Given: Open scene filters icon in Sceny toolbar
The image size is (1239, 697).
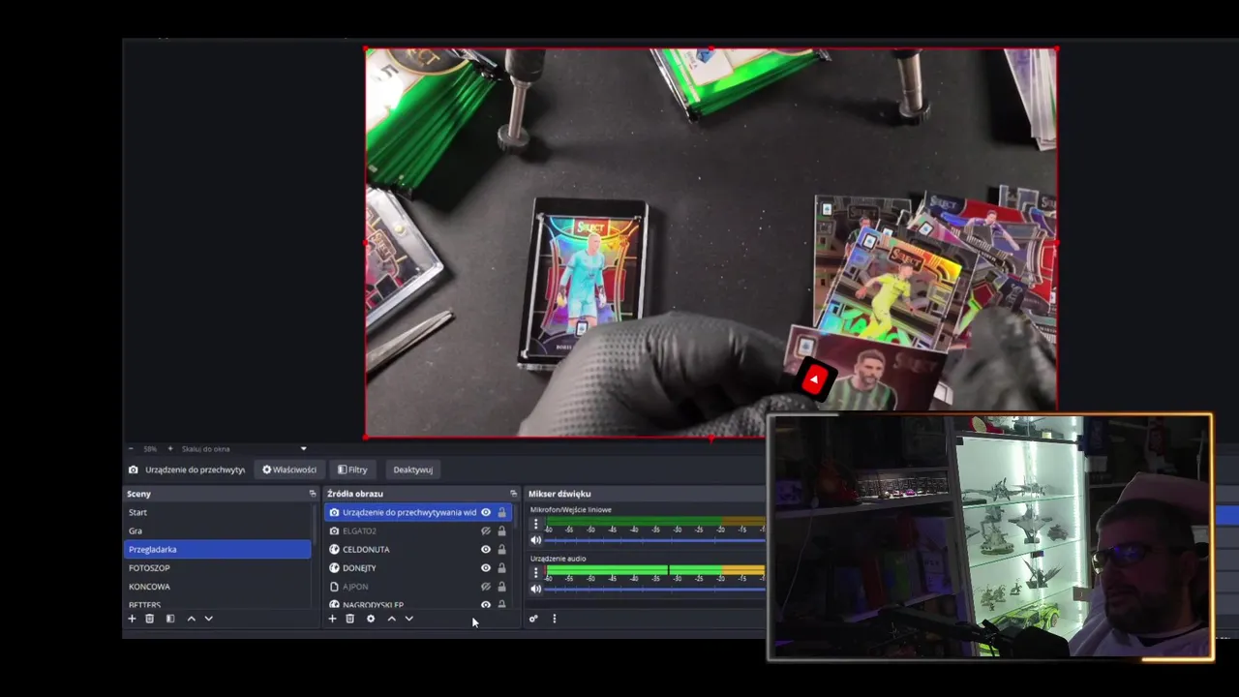Looking at the screenshot, I should 170,619.
